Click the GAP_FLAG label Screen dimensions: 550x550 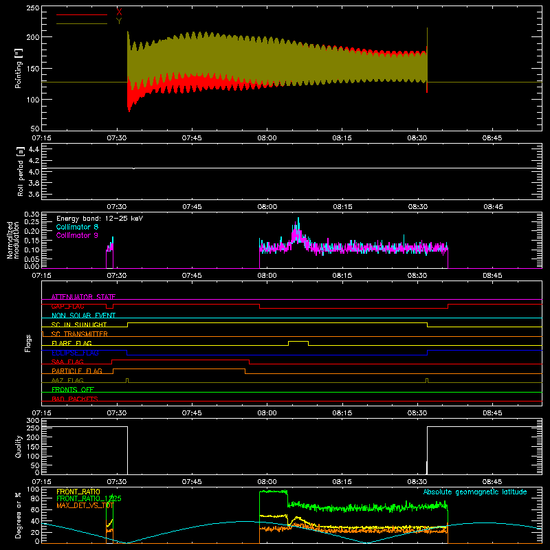click(68, 306)
